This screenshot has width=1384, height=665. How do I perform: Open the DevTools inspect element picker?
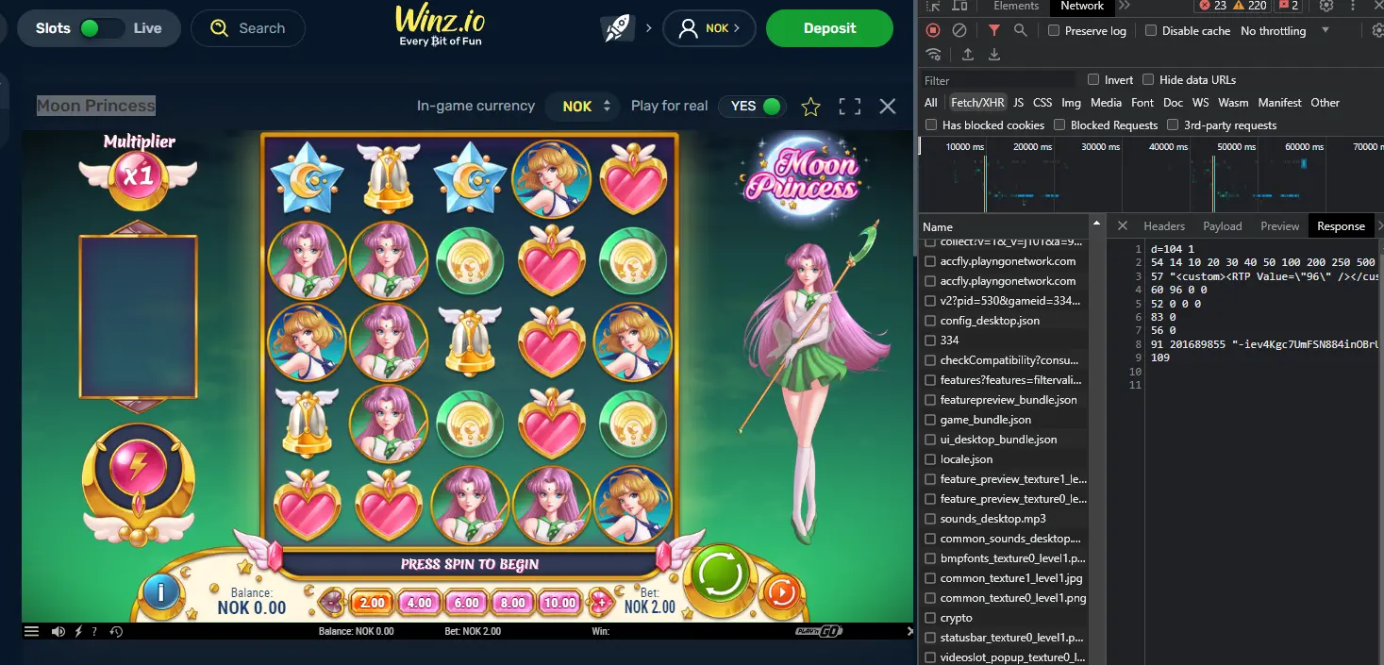pos(934,6)
